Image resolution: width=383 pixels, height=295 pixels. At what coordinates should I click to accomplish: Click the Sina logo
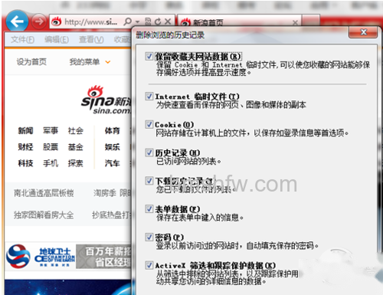106,100
